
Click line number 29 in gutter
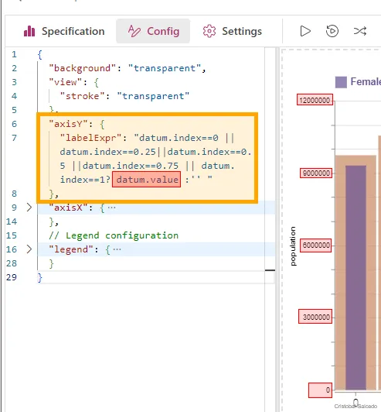tap(12, 277)
